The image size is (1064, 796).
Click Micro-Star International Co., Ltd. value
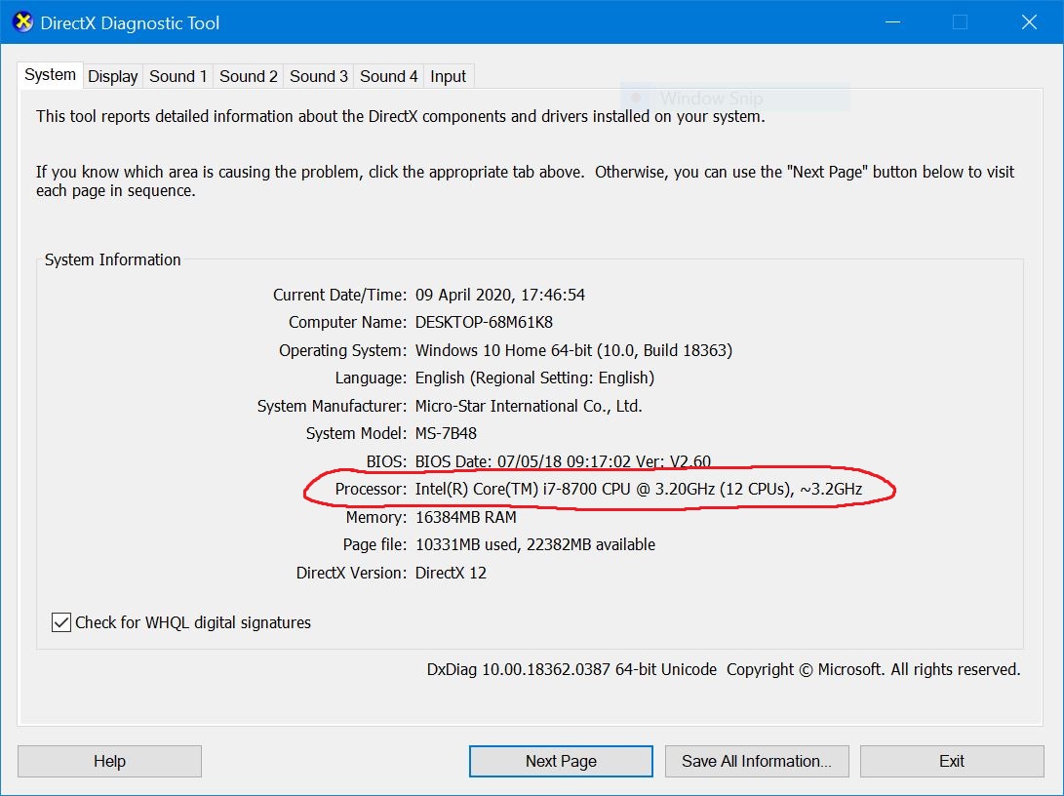click(x=529, y=406)
